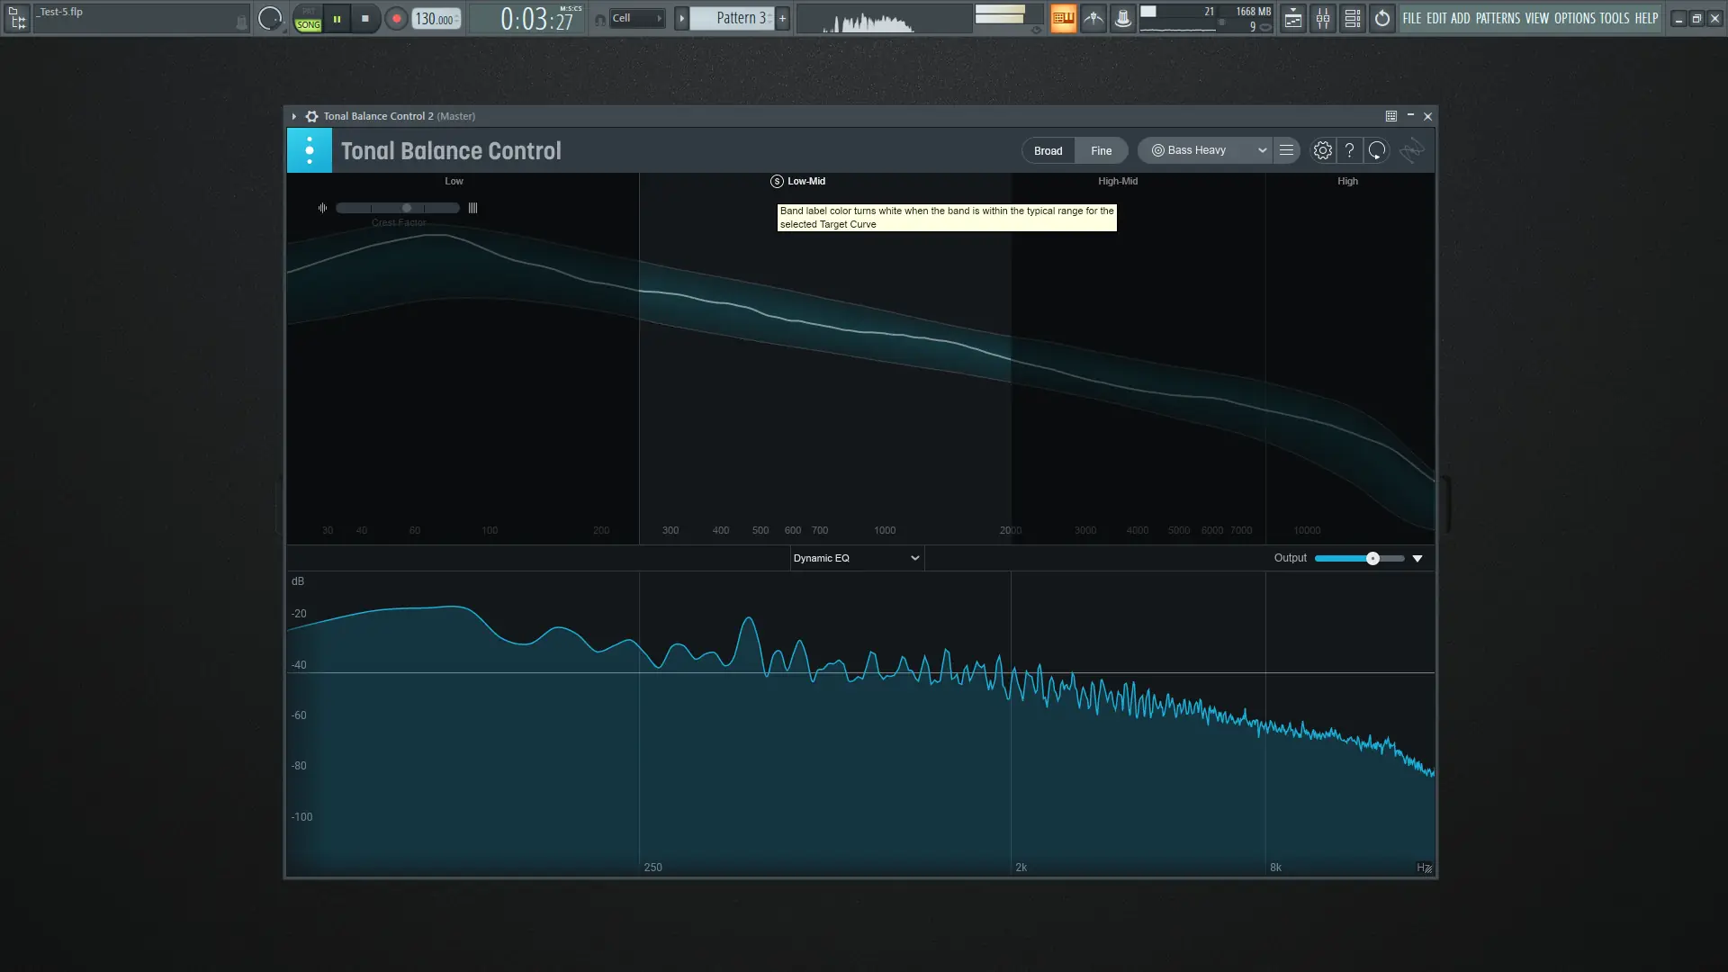
Task: Open the playlist window icon
Action: click(1293, 18)
